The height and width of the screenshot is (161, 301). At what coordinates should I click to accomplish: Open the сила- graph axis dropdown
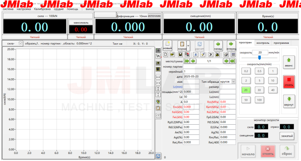tap(20, 43)
